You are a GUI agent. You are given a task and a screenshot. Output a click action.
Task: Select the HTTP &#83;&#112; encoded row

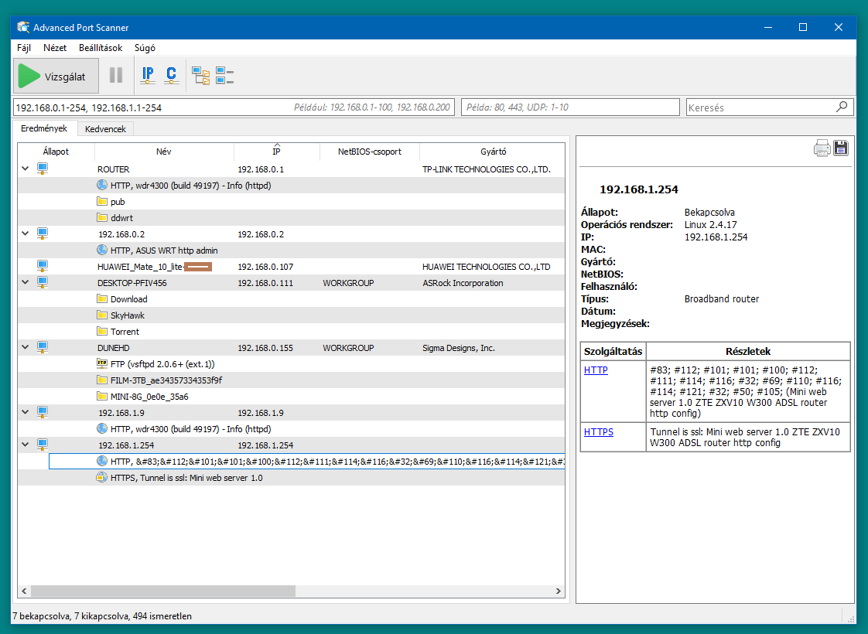306,462
